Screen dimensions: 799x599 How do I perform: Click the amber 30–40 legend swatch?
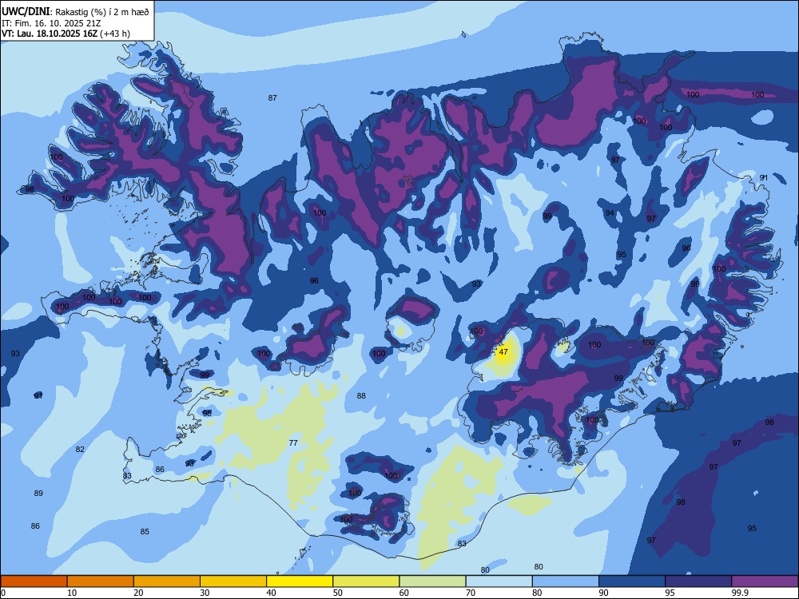[233, 581]
